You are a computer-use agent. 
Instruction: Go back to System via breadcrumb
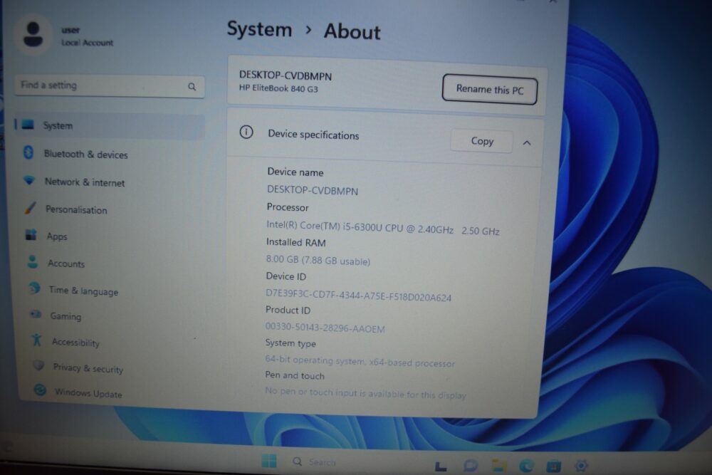click(x=259, y=29)
